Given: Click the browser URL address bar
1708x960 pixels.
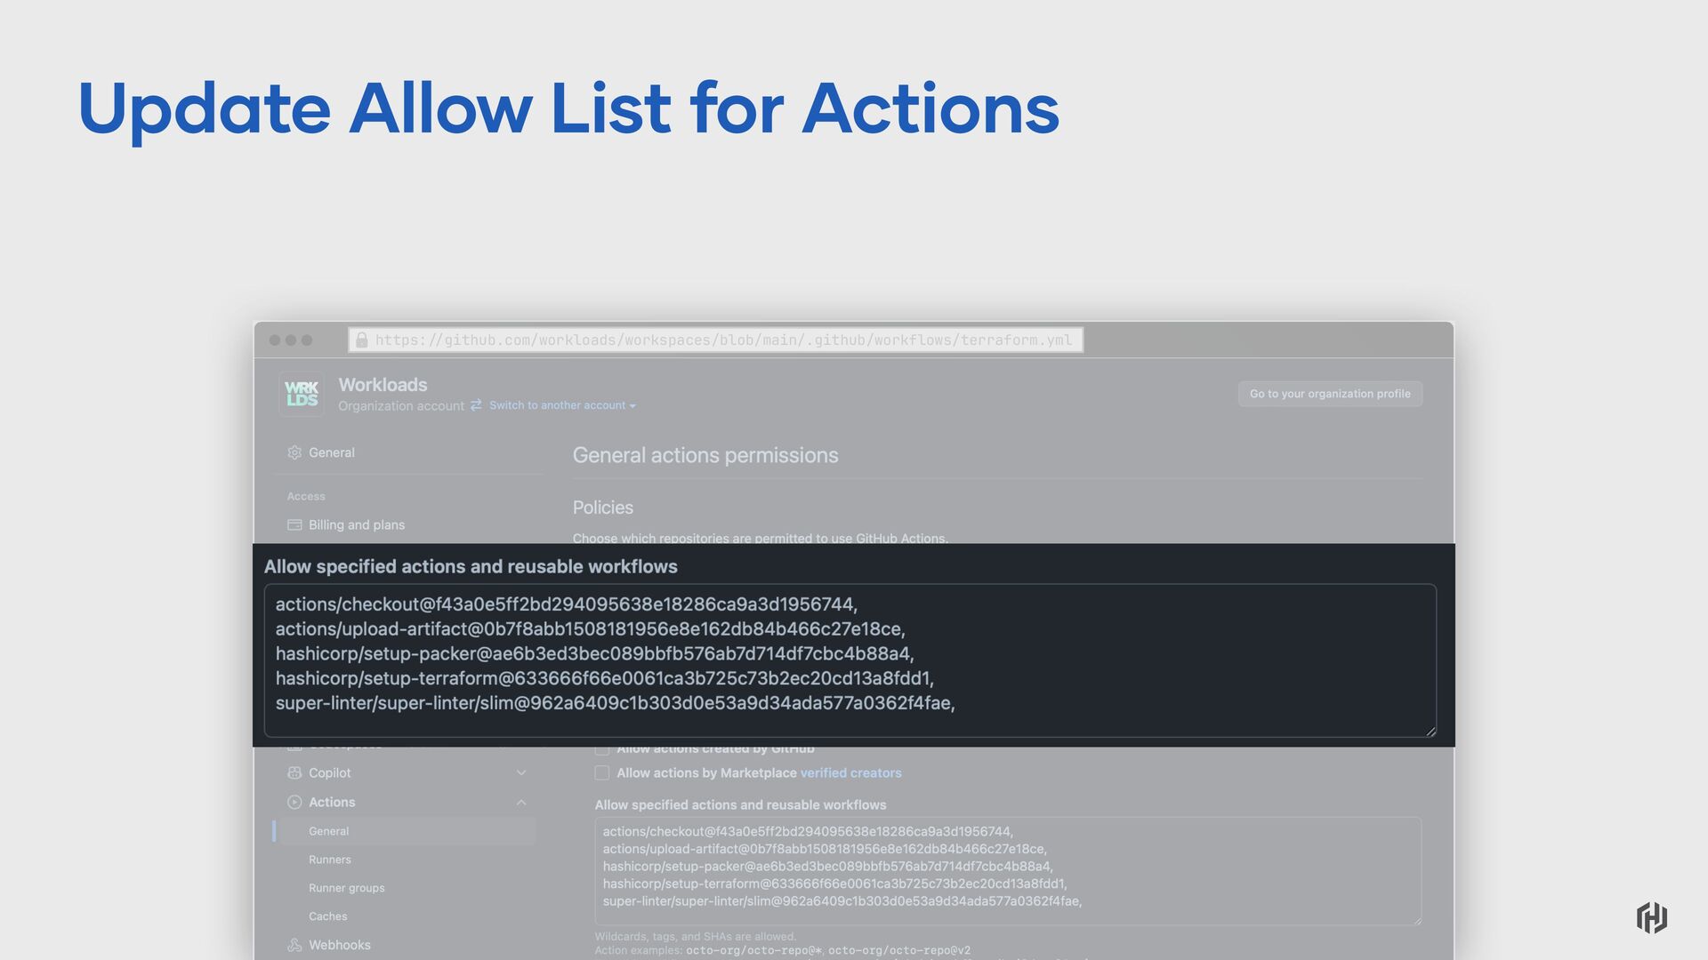Looking at the screenshot, I should [716, 340].
